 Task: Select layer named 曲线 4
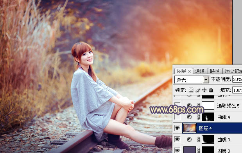tap(224, 117)
